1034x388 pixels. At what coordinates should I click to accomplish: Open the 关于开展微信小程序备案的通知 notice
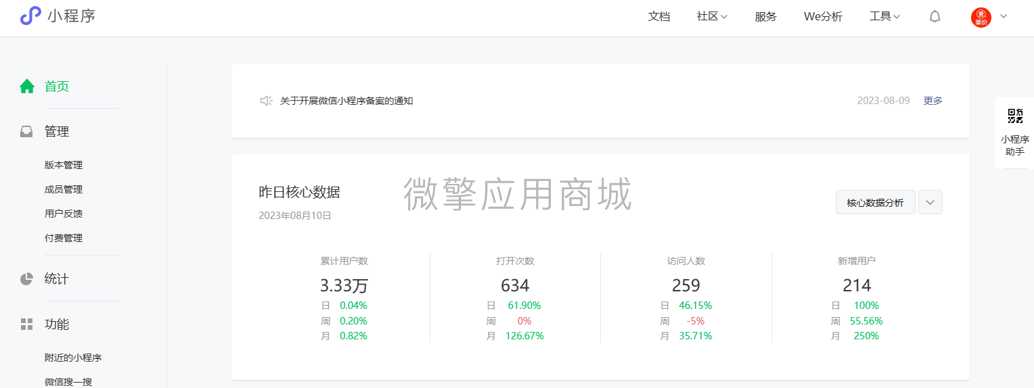point(346,101)
